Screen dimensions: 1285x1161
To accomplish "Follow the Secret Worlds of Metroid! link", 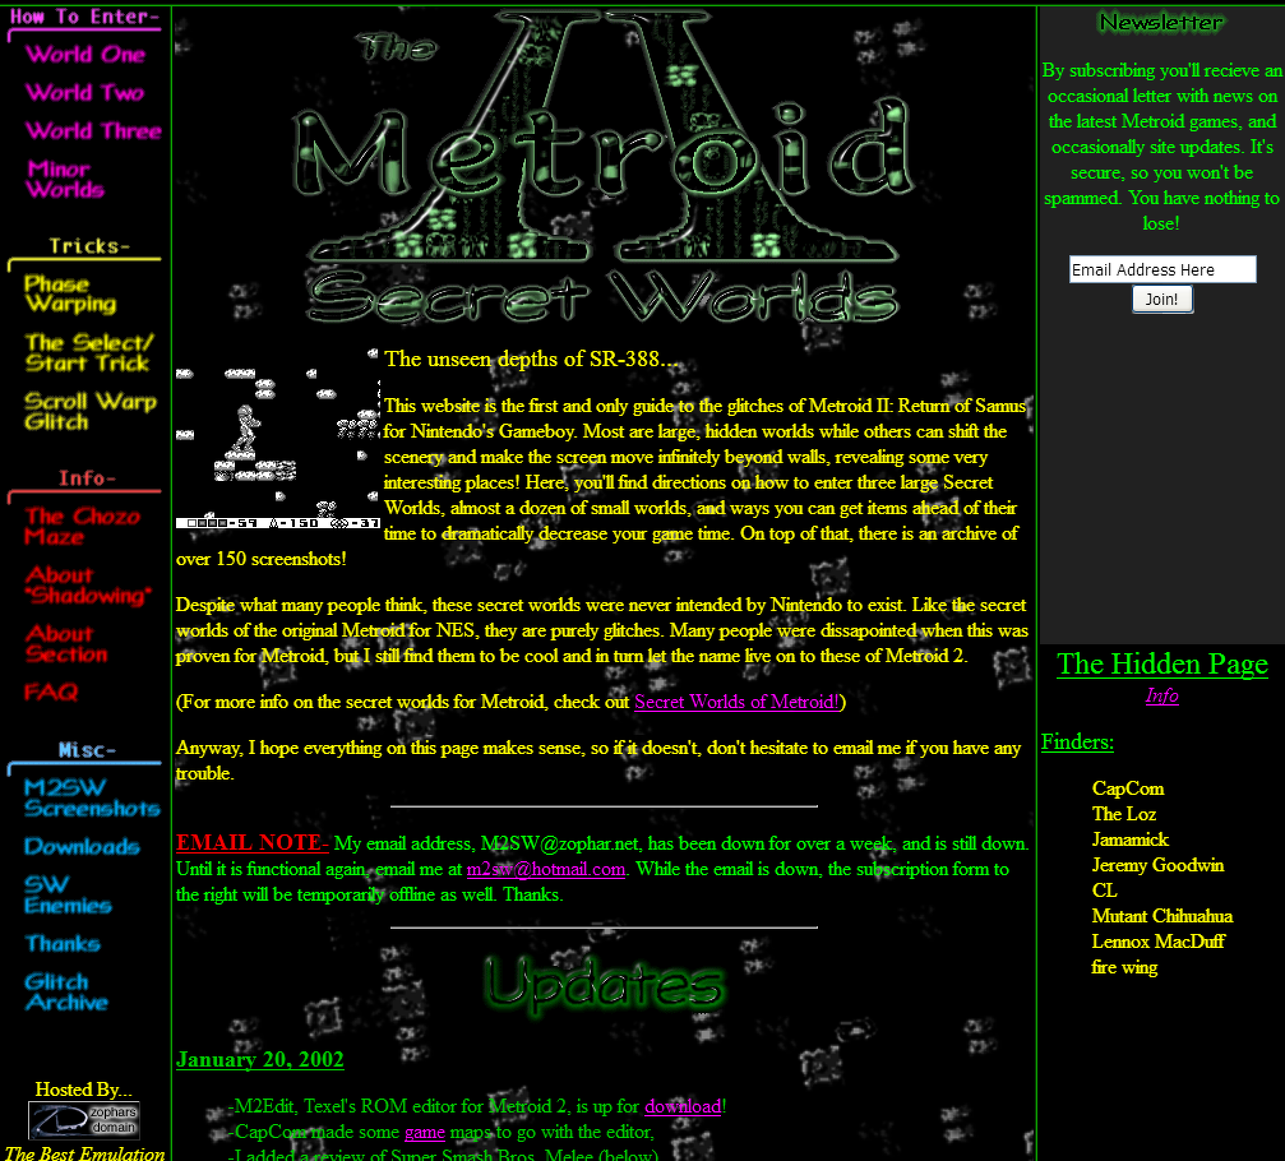I will tap(736, 702).
